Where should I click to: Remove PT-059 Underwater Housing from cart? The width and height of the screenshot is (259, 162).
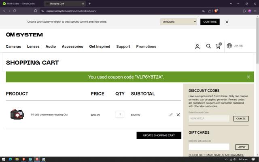click(x=178, y=115)
